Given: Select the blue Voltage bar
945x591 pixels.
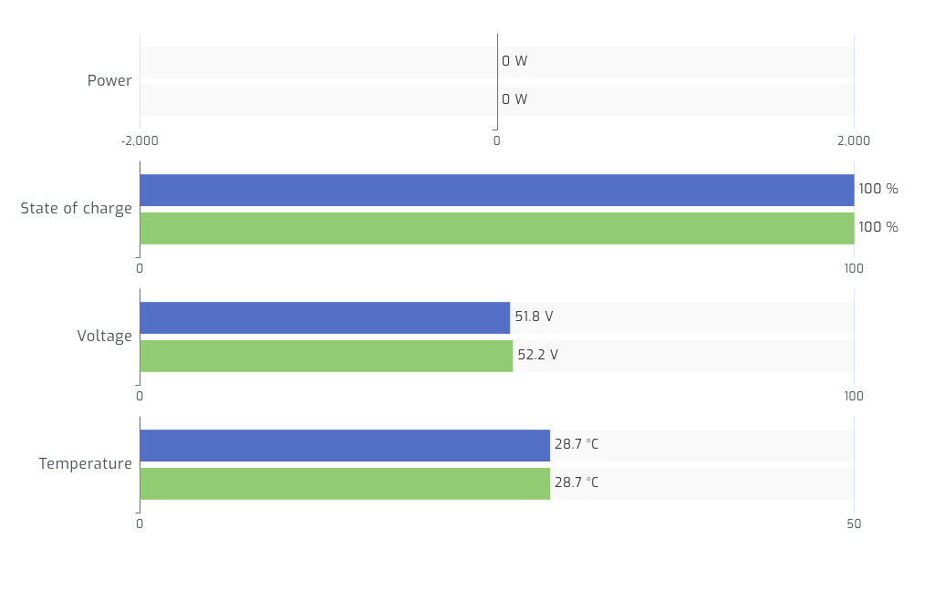Looking at the screenshot, I should coord(325,317).
